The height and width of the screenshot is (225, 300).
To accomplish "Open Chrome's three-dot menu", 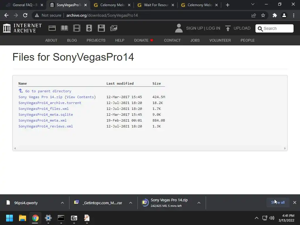I will 294,15.
